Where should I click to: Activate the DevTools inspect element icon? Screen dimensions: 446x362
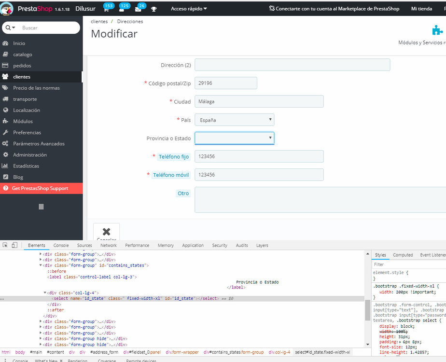click(x=5, y=245)
